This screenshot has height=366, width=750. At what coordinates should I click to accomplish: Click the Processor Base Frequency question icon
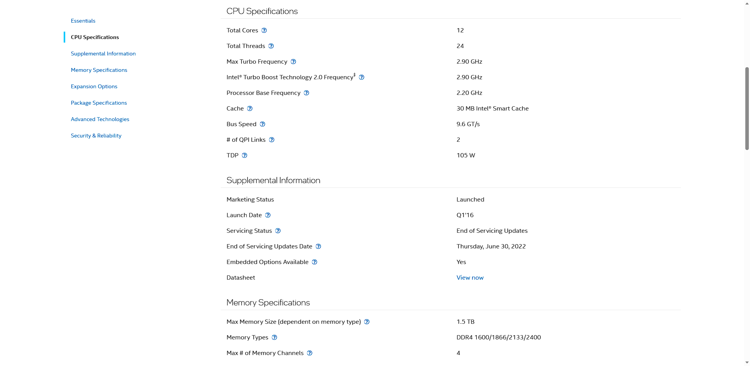pos(307,93)
